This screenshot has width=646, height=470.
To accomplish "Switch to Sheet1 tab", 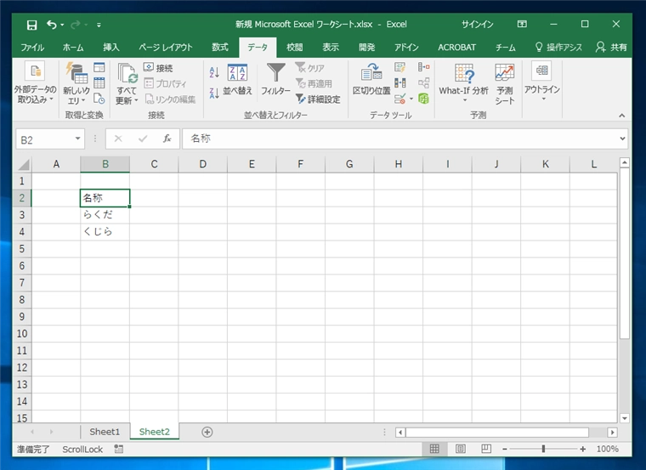I will [105, 432].
